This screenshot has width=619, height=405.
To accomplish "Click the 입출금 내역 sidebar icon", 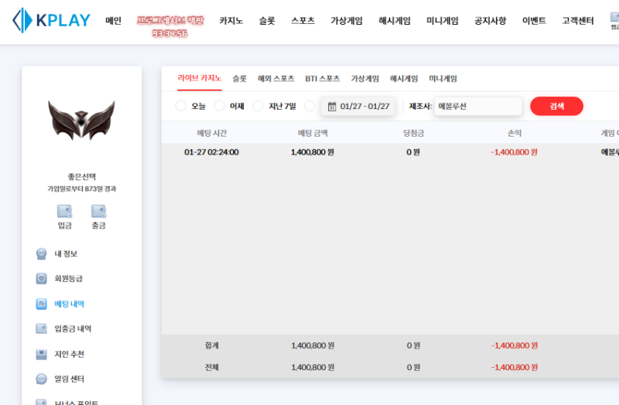I will coord(42,328).
